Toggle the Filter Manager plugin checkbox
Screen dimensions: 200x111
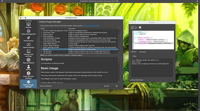[42, 36]
